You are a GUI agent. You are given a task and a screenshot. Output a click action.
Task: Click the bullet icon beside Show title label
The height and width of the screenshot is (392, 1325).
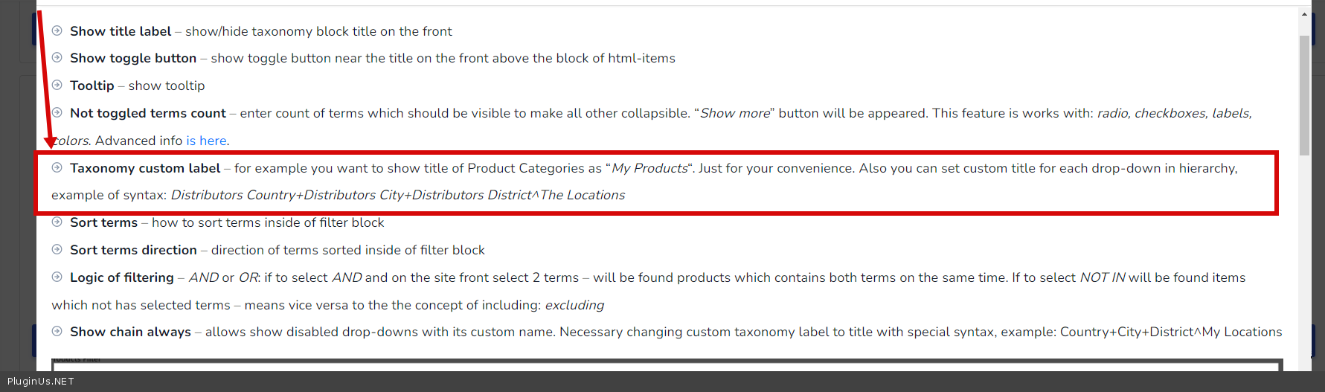[x=57, y=30]
